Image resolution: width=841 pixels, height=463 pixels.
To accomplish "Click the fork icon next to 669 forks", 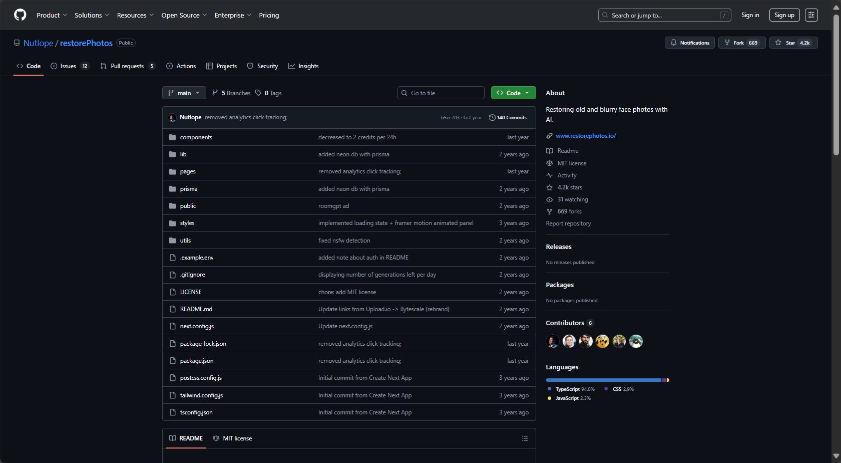I will (x=549, y=211).
